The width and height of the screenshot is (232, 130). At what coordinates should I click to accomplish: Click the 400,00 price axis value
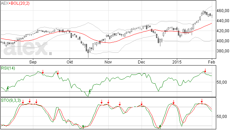click(223, 41)
